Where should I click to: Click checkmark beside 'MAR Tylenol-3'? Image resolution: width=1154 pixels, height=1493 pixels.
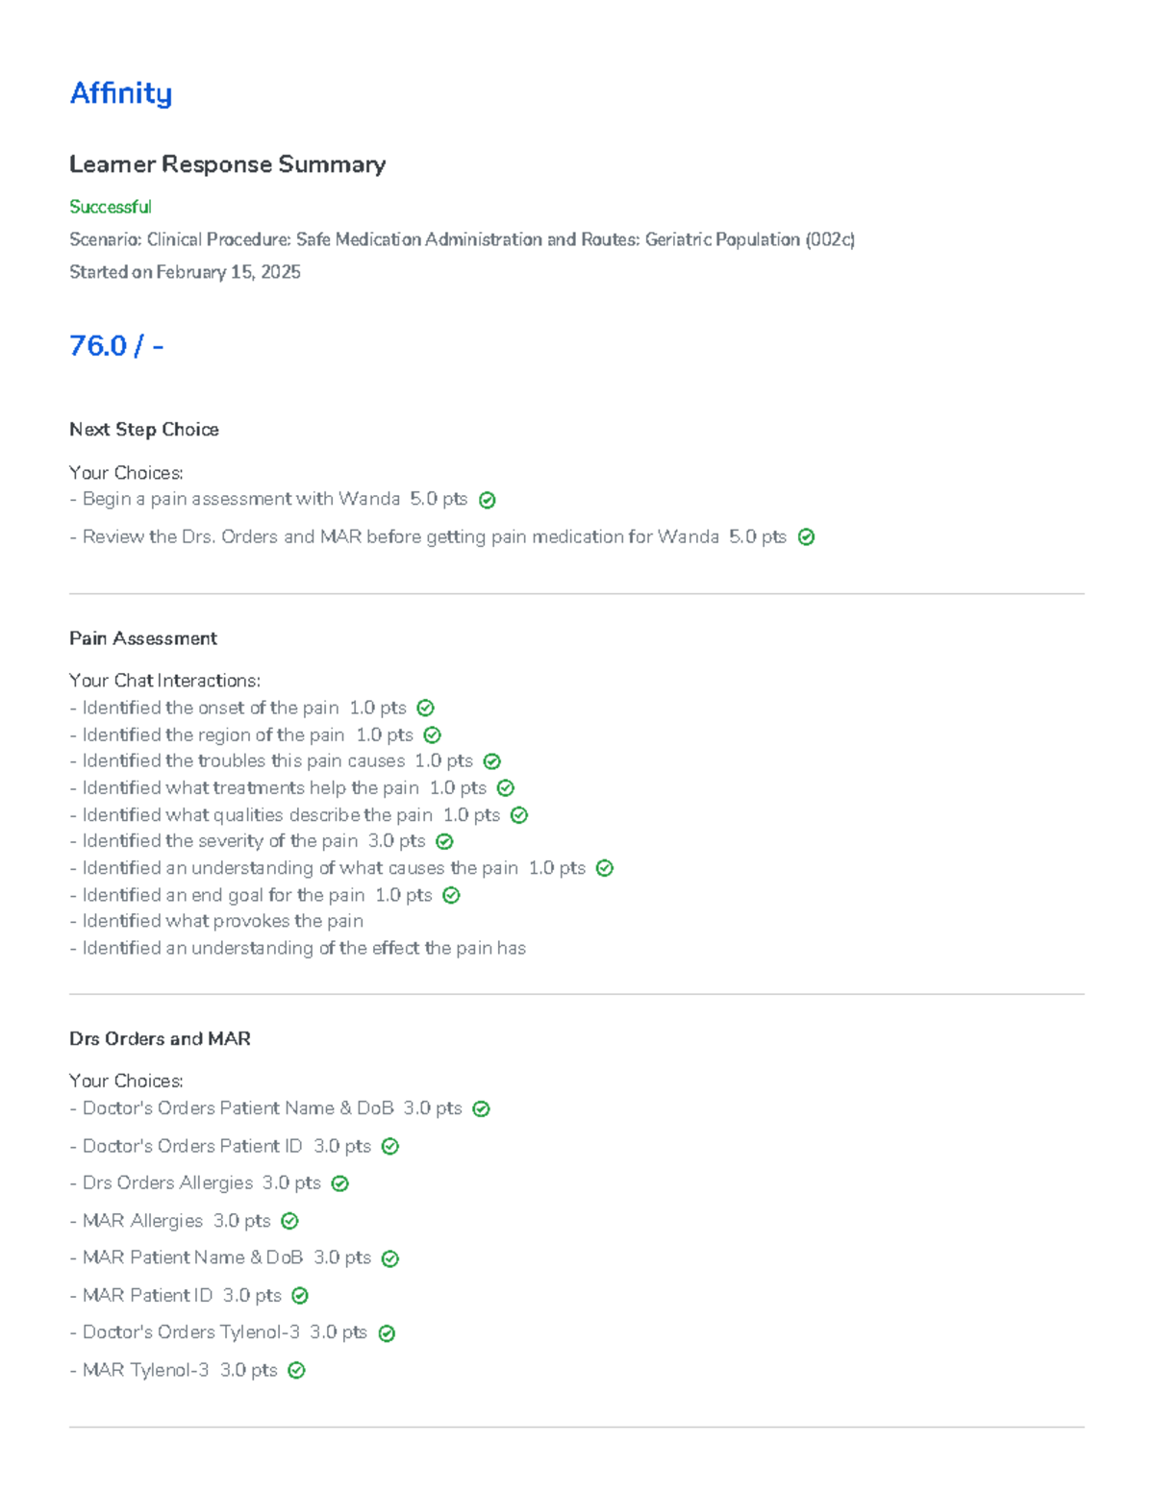click(x=297, y=1371)
